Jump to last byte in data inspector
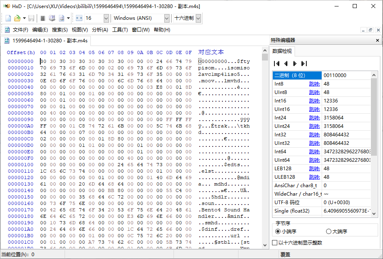Screen dimensions: 383x259 [x=304, y=63]
